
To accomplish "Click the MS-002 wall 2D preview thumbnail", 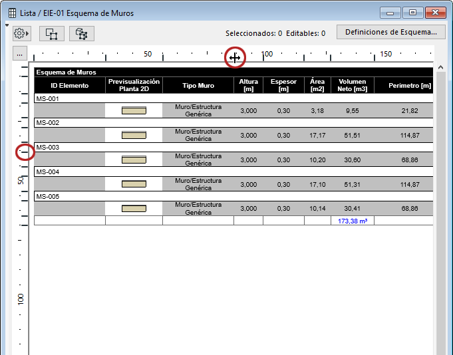I will 134,135.
